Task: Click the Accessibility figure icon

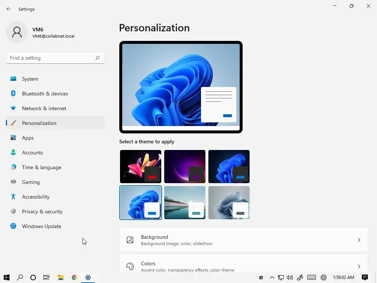Action: point(13,197)
